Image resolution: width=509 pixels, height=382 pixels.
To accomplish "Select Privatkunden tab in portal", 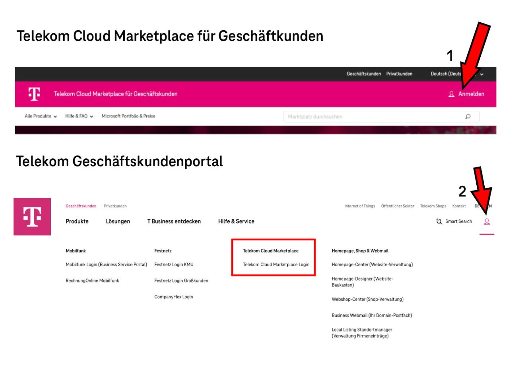I will (115, 206).
